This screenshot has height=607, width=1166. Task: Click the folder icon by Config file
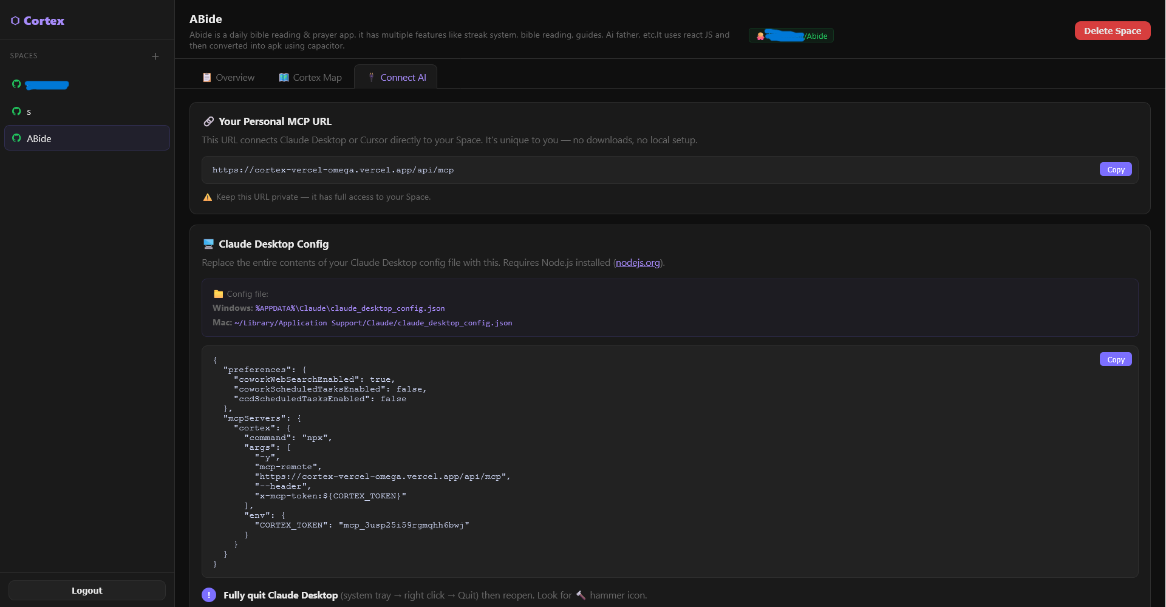[x=218, y=294]
